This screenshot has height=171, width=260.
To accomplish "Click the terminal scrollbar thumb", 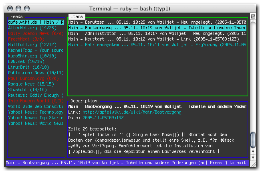I will [x=253, y=140].
